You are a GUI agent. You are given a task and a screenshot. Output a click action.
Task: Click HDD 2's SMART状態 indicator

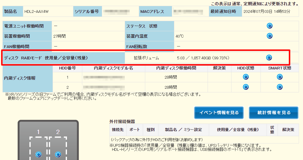(279, 87)
